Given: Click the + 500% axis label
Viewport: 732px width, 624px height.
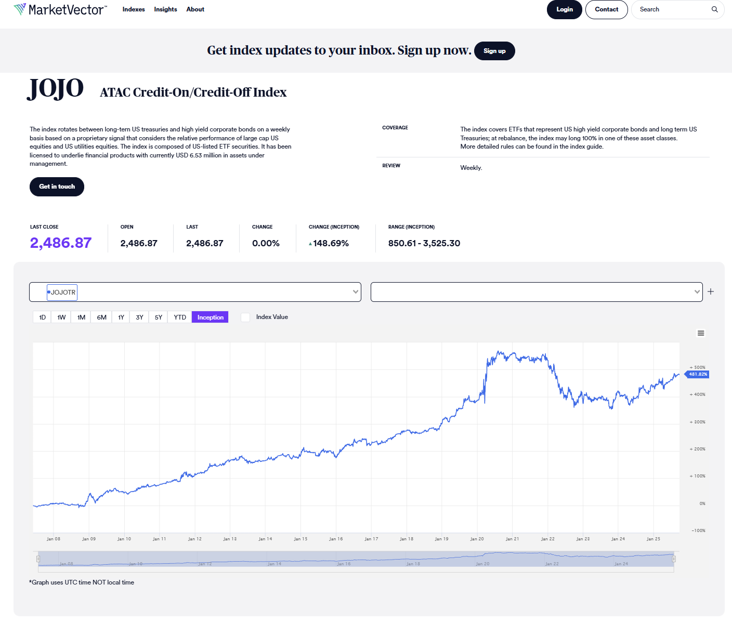Looking at the screenshot, I should point(697,367).
